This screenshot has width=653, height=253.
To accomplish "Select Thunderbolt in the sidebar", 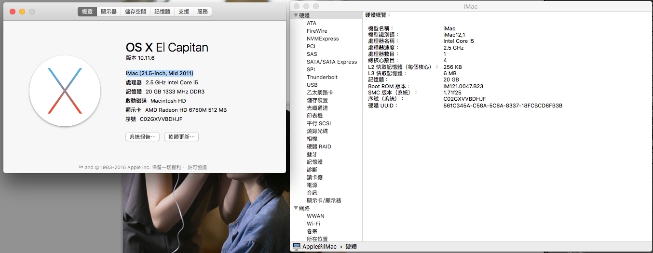I will tap(322, 77).
